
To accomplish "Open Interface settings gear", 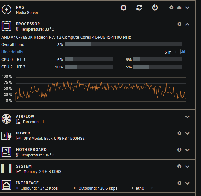I will [x=179, y=183].
